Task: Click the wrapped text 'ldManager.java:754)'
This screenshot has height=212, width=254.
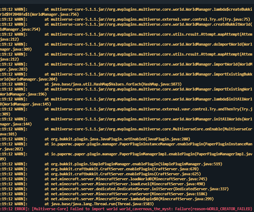Action: pyautogui.click(x=20, y=30)
